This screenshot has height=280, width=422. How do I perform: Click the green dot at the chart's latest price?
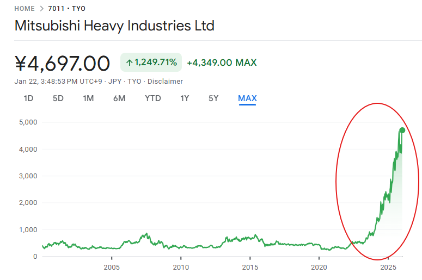(x=402, y=130)
